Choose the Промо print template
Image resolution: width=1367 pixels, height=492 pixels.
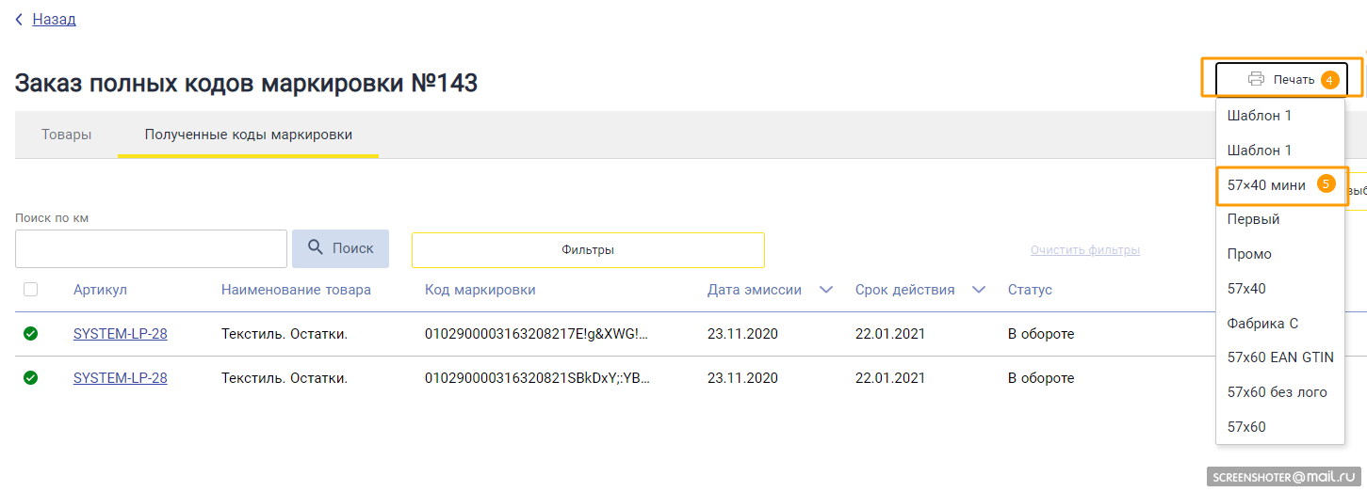click(1249, 254)
